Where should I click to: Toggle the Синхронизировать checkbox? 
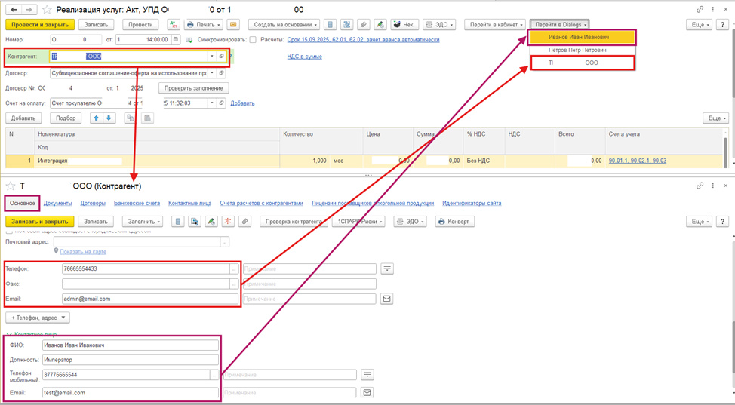[253, 39]
